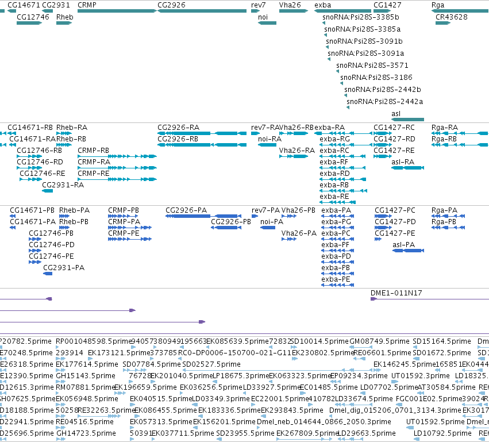Viewport: 489px width, 442px height.
Task: Select the CG2926-RB transcript glyph
Action: 202,145
